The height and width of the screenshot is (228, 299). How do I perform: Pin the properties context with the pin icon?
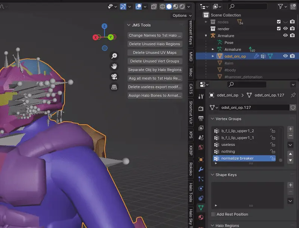click(x=293, y=95)
